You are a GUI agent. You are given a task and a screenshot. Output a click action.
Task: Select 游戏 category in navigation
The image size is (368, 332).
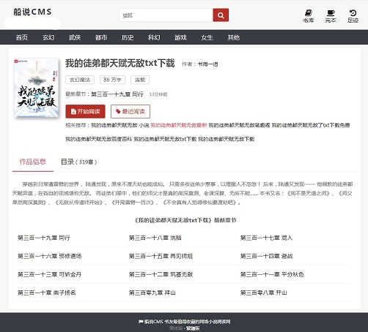click(180, 37)
